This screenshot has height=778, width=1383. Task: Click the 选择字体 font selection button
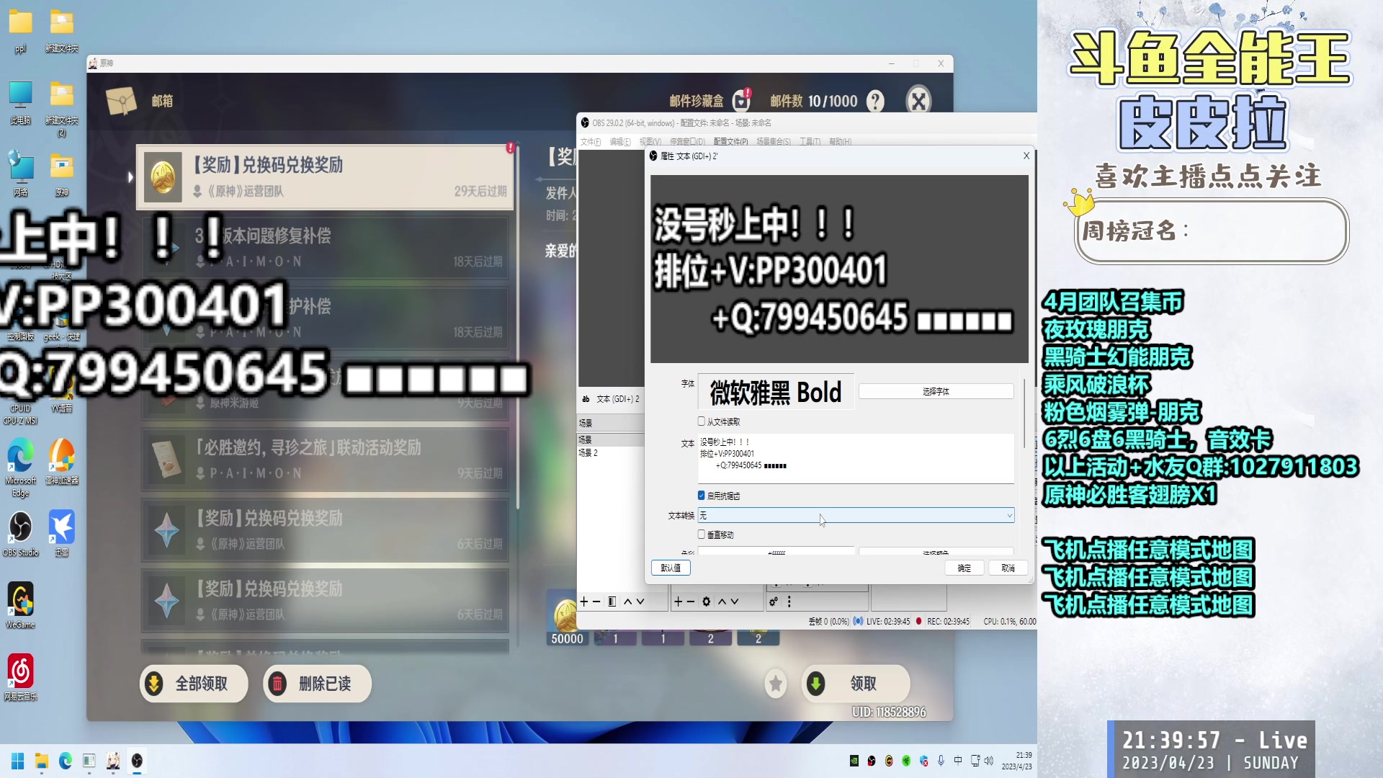click(x=936, y=390)
